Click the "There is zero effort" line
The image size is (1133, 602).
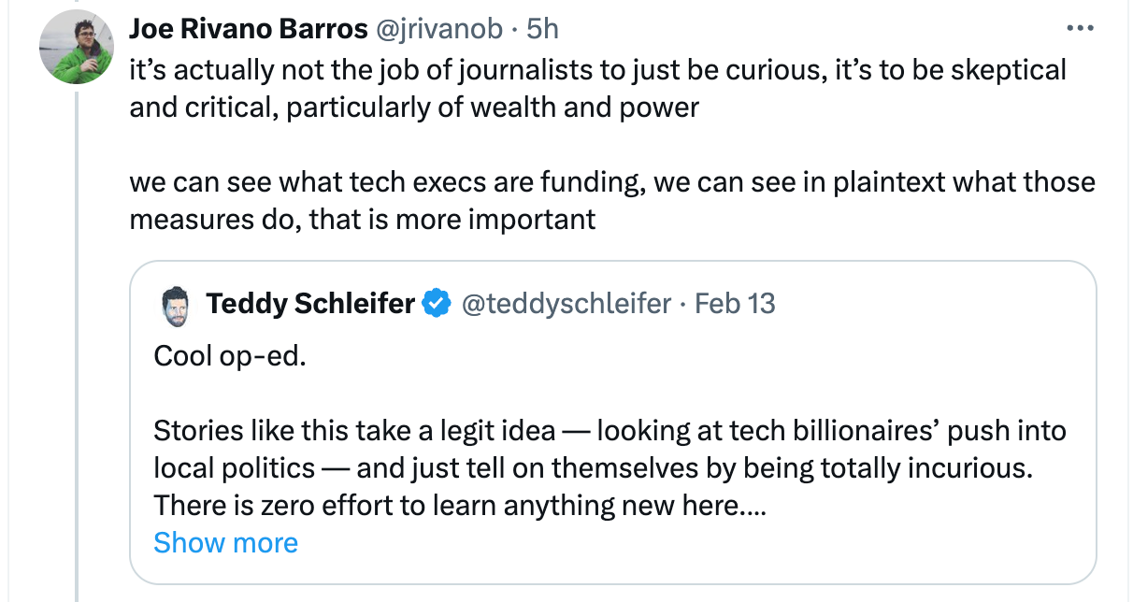pos(460,506)
